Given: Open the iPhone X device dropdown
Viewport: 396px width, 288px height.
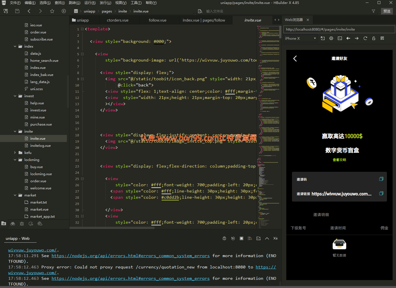Looking at the screenshot, I should (300, 38).
